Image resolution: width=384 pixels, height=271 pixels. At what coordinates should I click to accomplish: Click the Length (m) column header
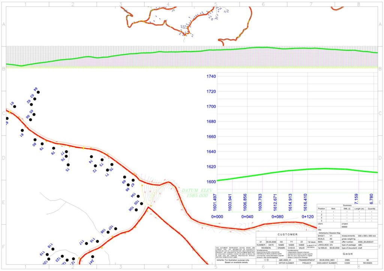coord(359,209)
